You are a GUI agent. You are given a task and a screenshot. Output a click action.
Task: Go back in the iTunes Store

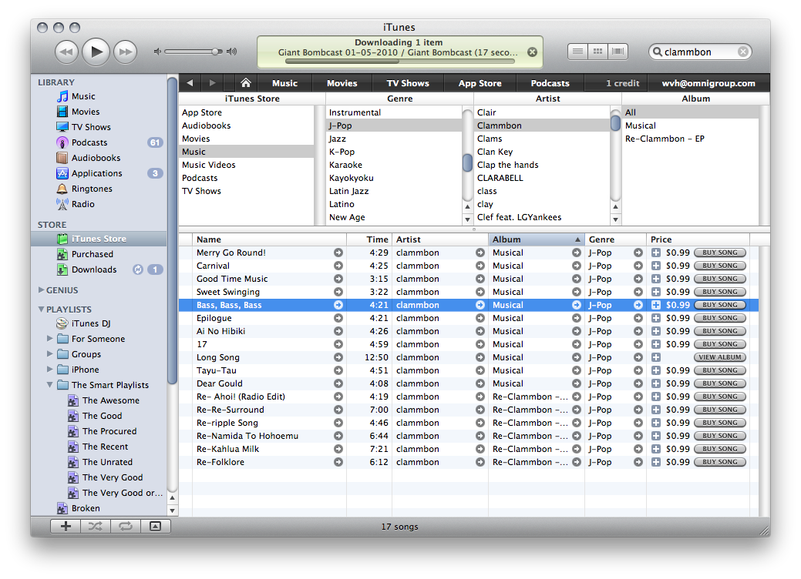190,82
